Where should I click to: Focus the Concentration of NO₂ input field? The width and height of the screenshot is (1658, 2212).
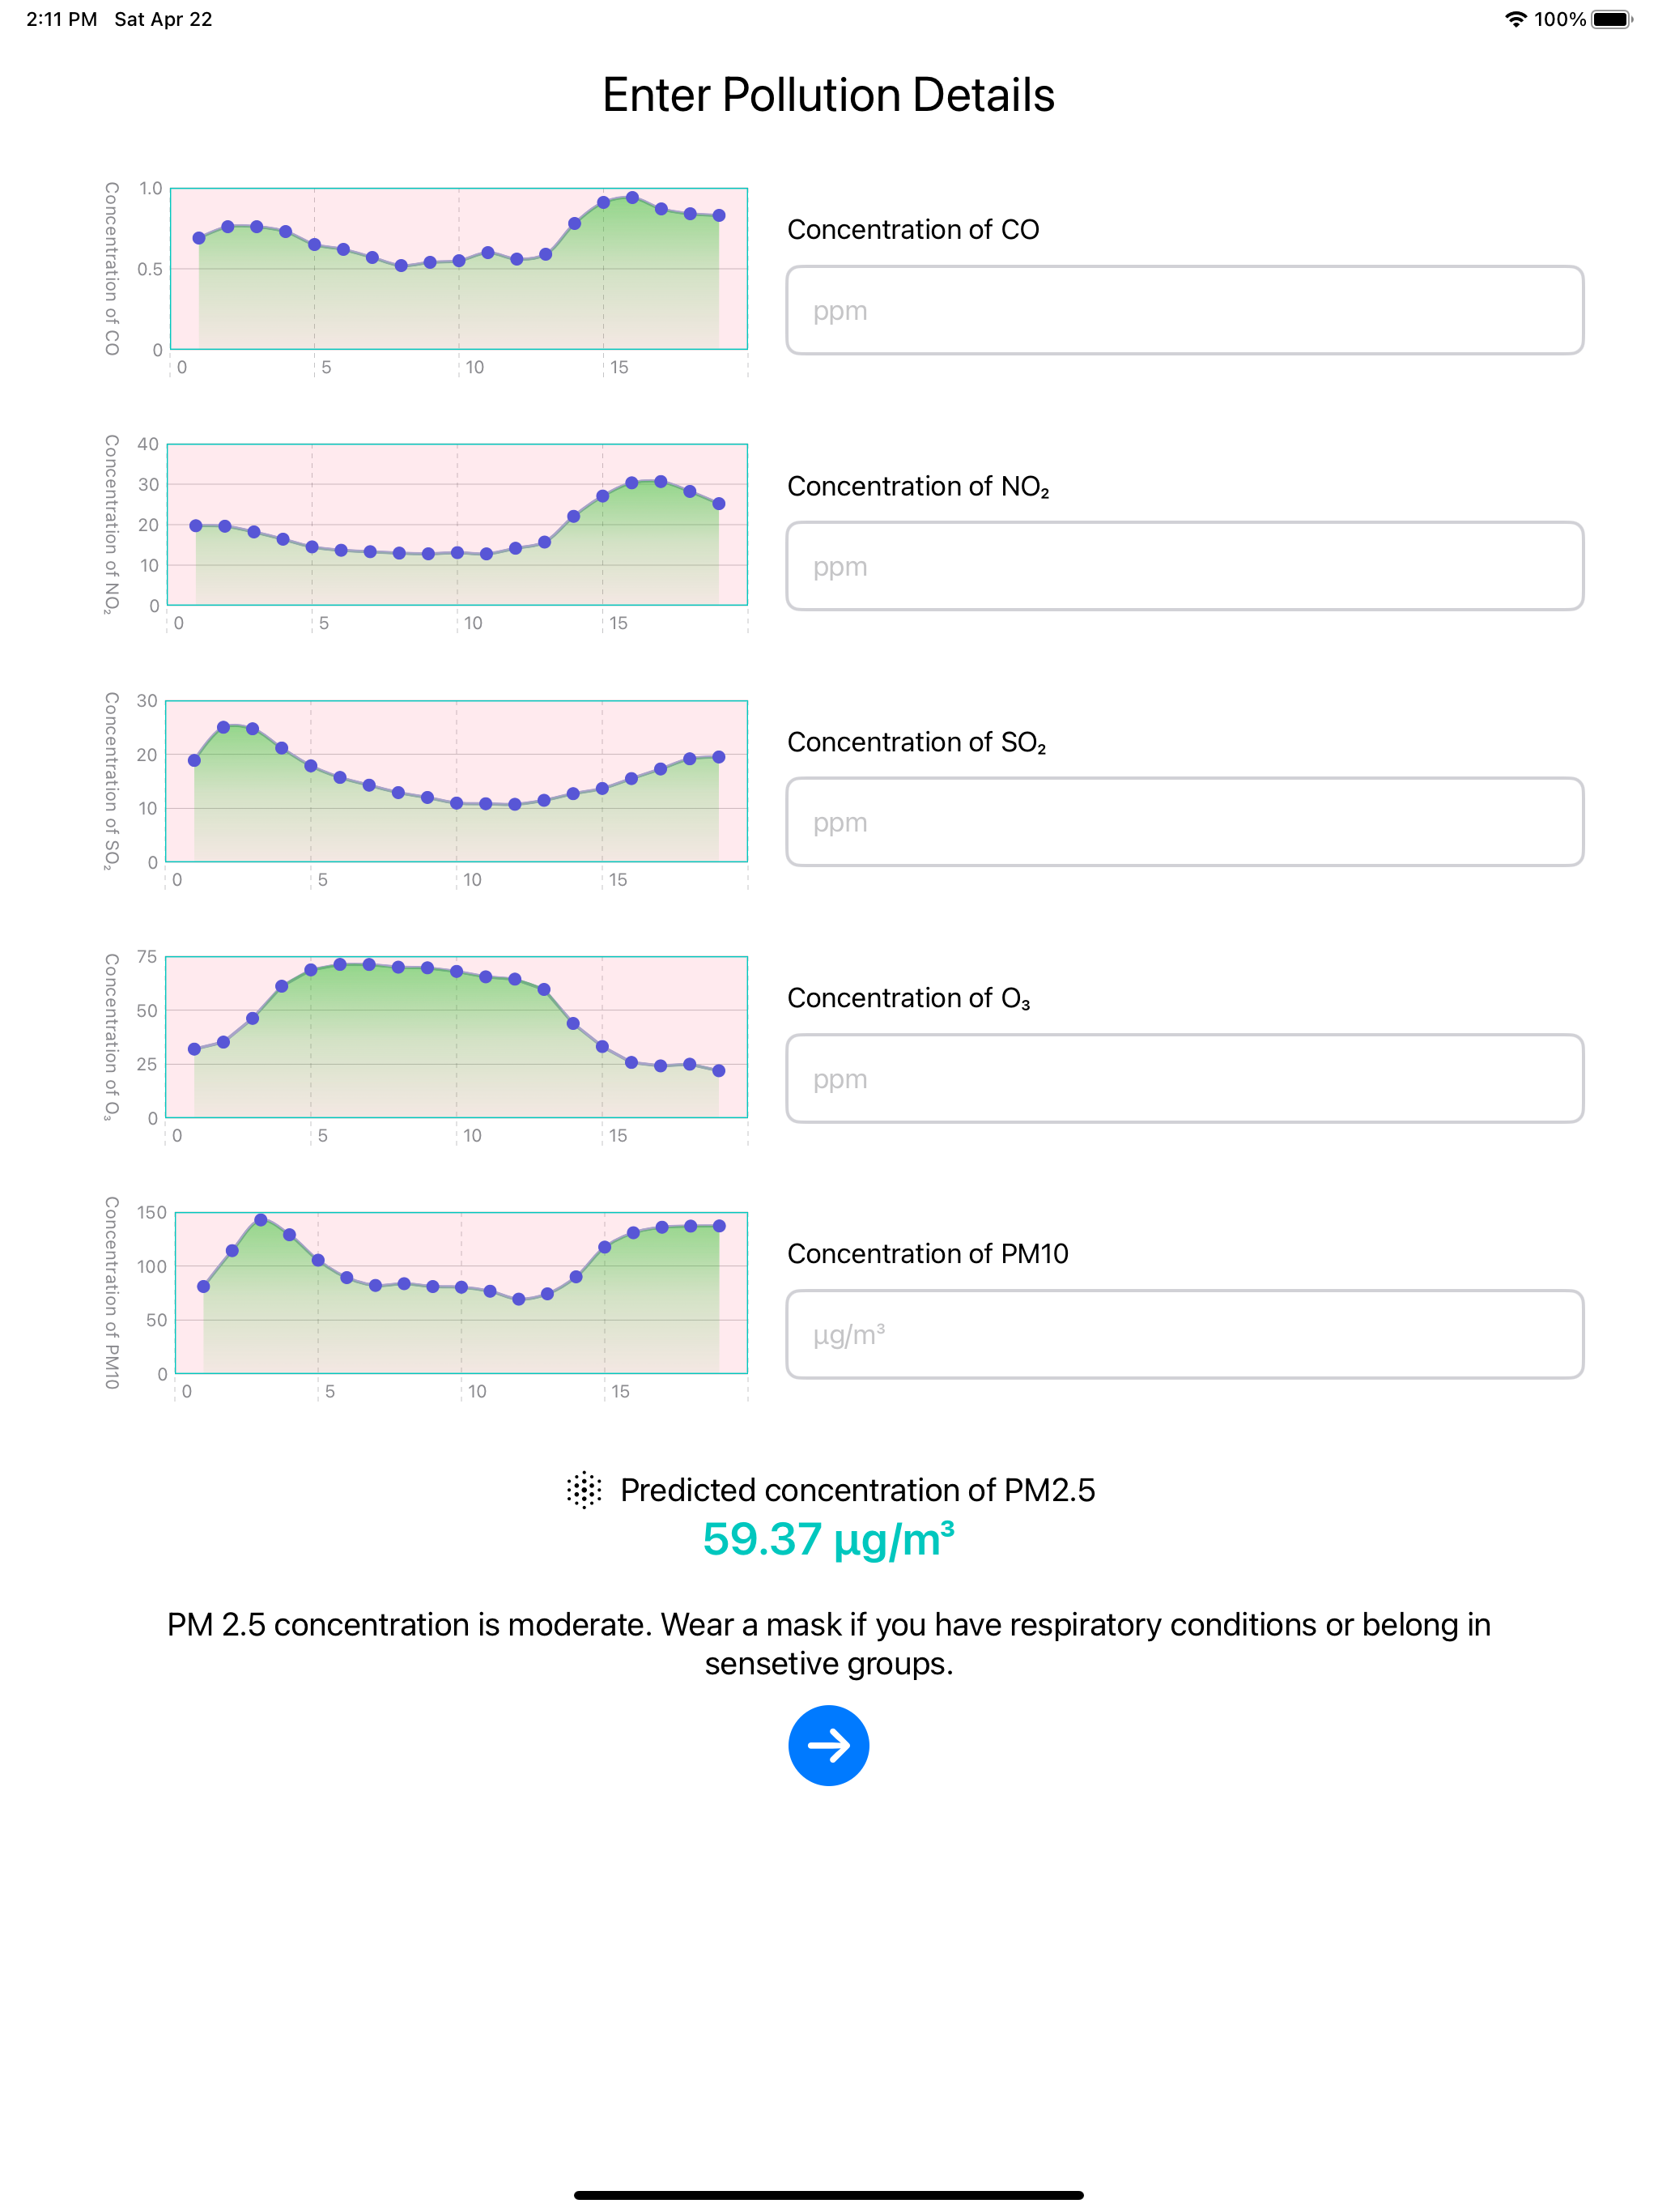tap(1184, 566)
